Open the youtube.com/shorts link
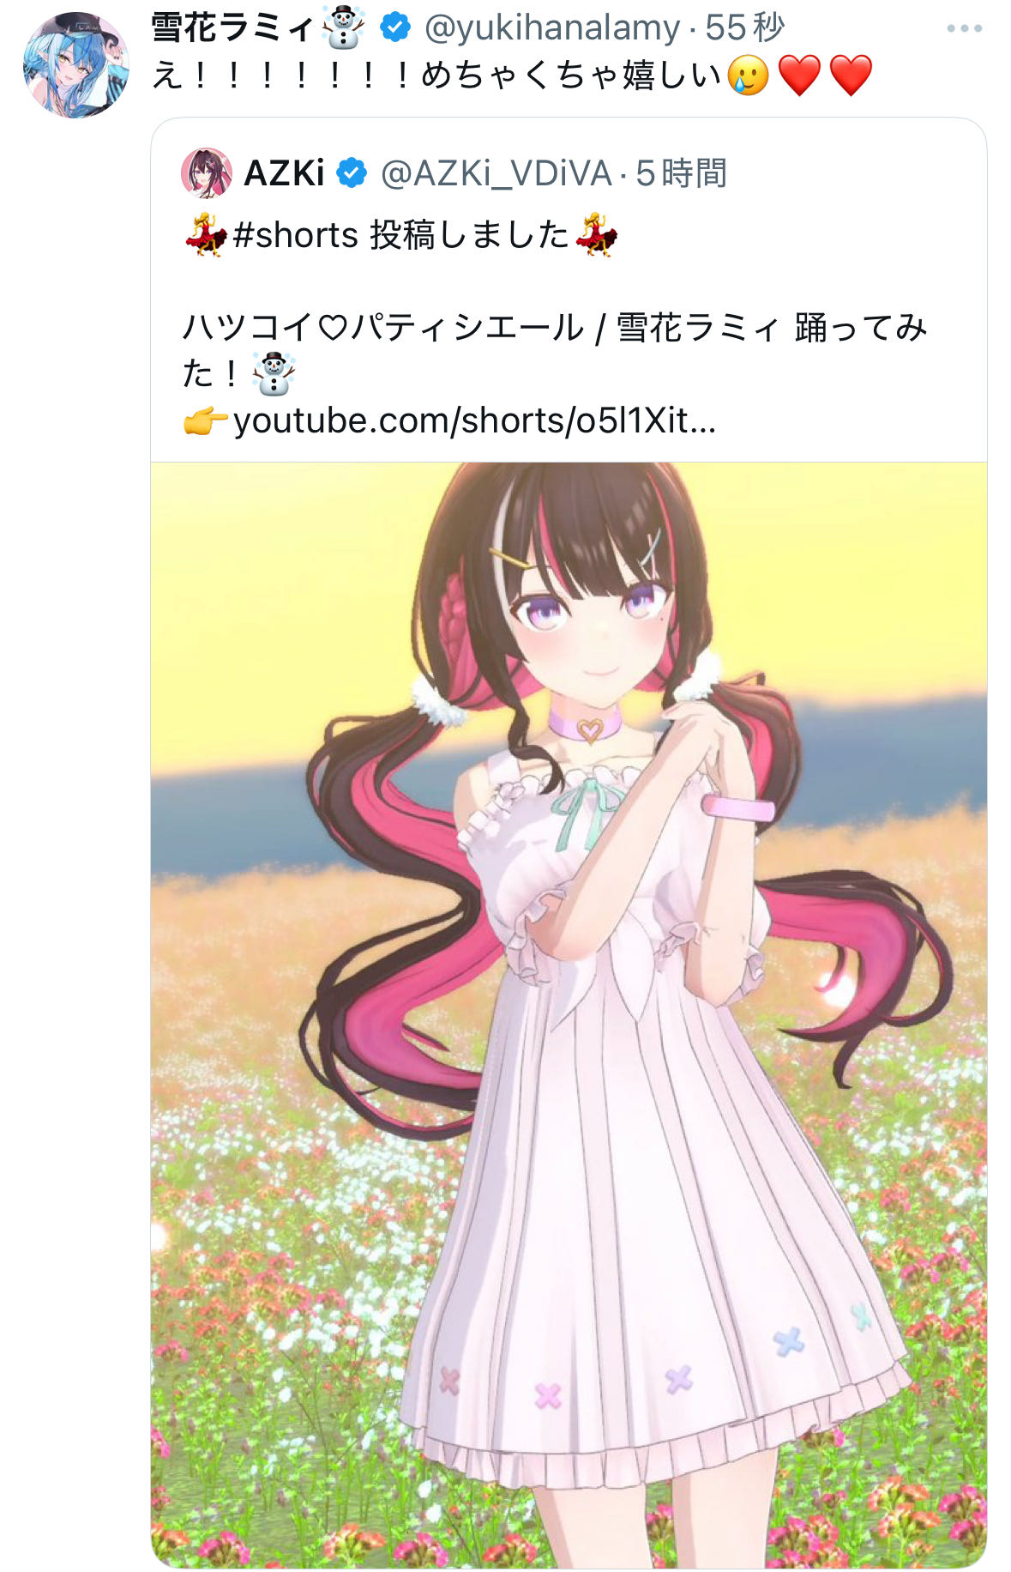The height and width of the screenshot is (1572, 1011). (474, 420)
